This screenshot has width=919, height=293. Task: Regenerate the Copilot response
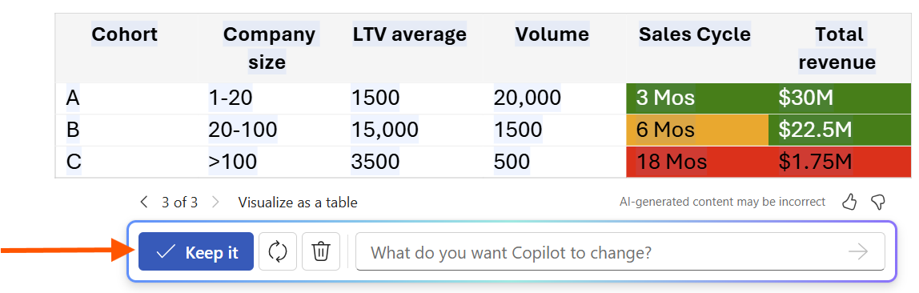(278, 252)
